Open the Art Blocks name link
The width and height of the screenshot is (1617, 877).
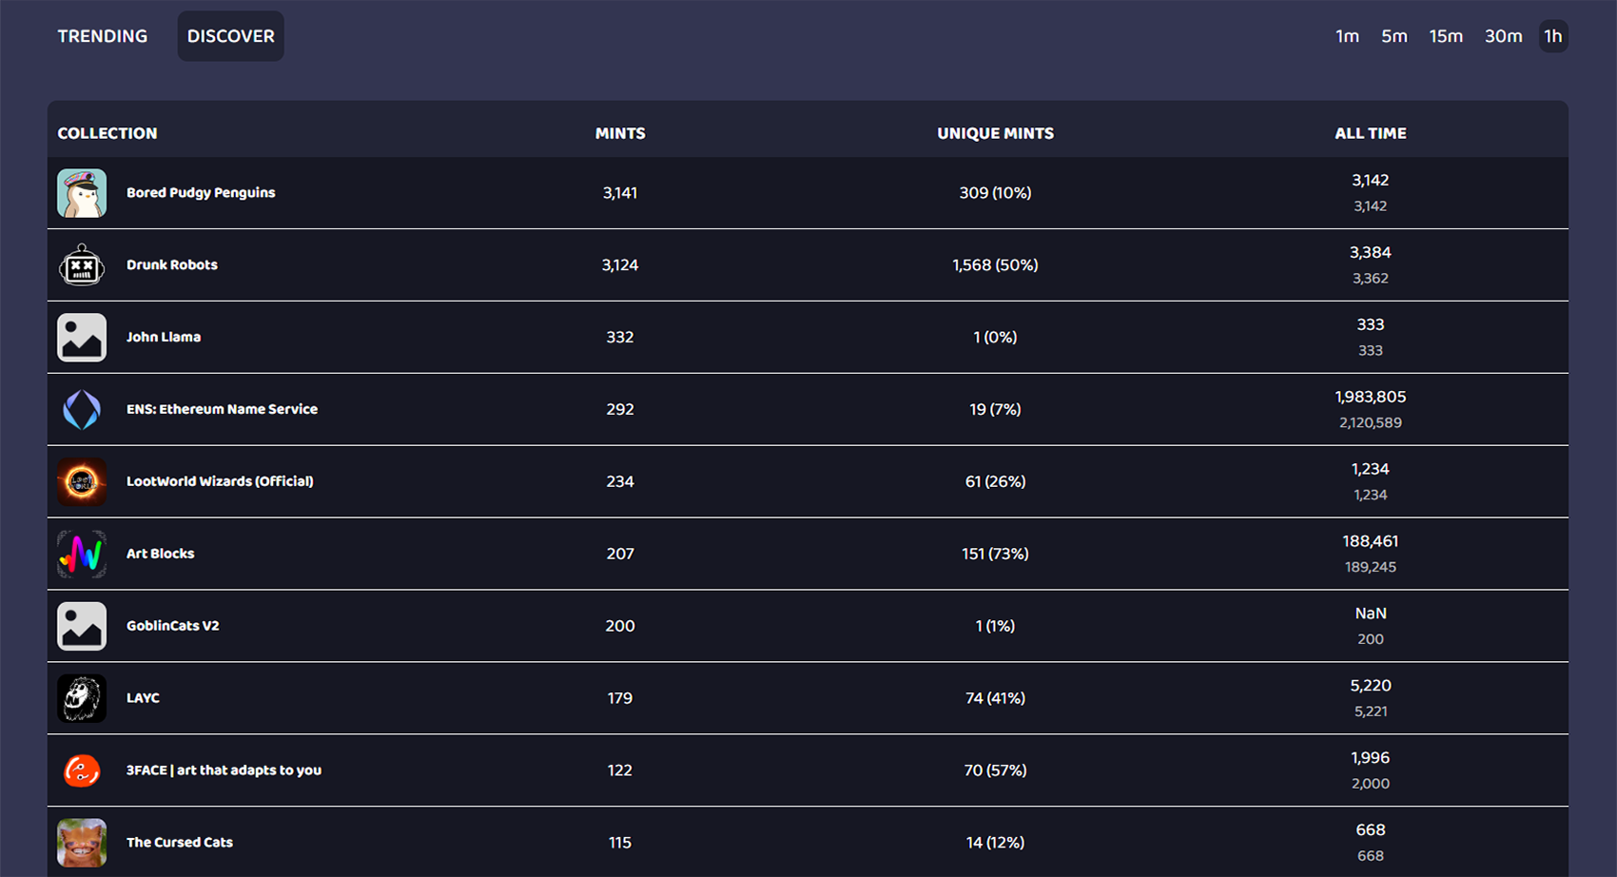pos(161,554)
